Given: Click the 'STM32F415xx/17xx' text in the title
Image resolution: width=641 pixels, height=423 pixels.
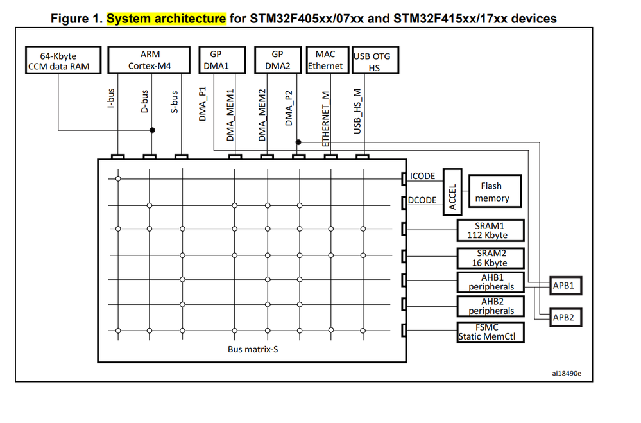Looking at the screenshot, I should tap(450, 19).
